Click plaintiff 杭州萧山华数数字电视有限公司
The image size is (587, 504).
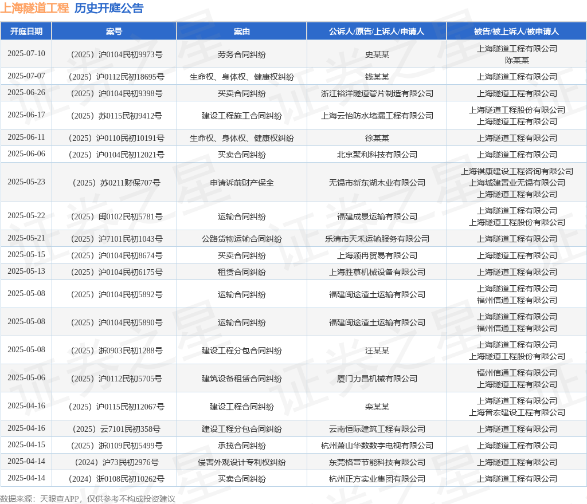coord(377,446)
